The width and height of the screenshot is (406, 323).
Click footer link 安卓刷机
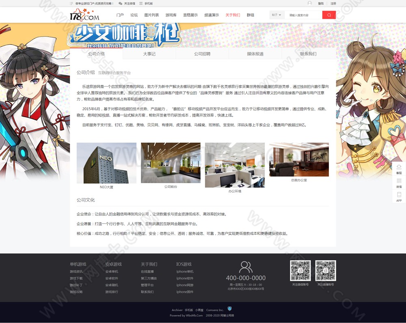(x=112, y=285)
